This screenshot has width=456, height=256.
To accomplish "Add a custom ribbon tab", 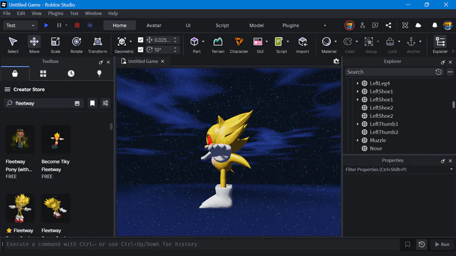I will pos(325,25).
